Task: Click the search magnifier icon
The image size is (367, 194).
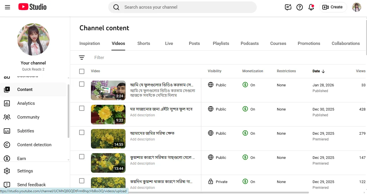Action: click(116, 7)
